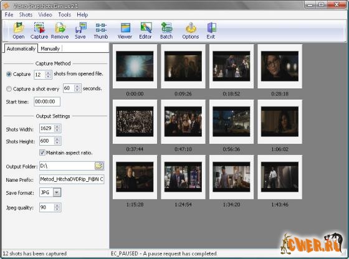Viewport: 349px width, 259px height.
Task: Open the Editor tool
Action: (x=146, y=31)
